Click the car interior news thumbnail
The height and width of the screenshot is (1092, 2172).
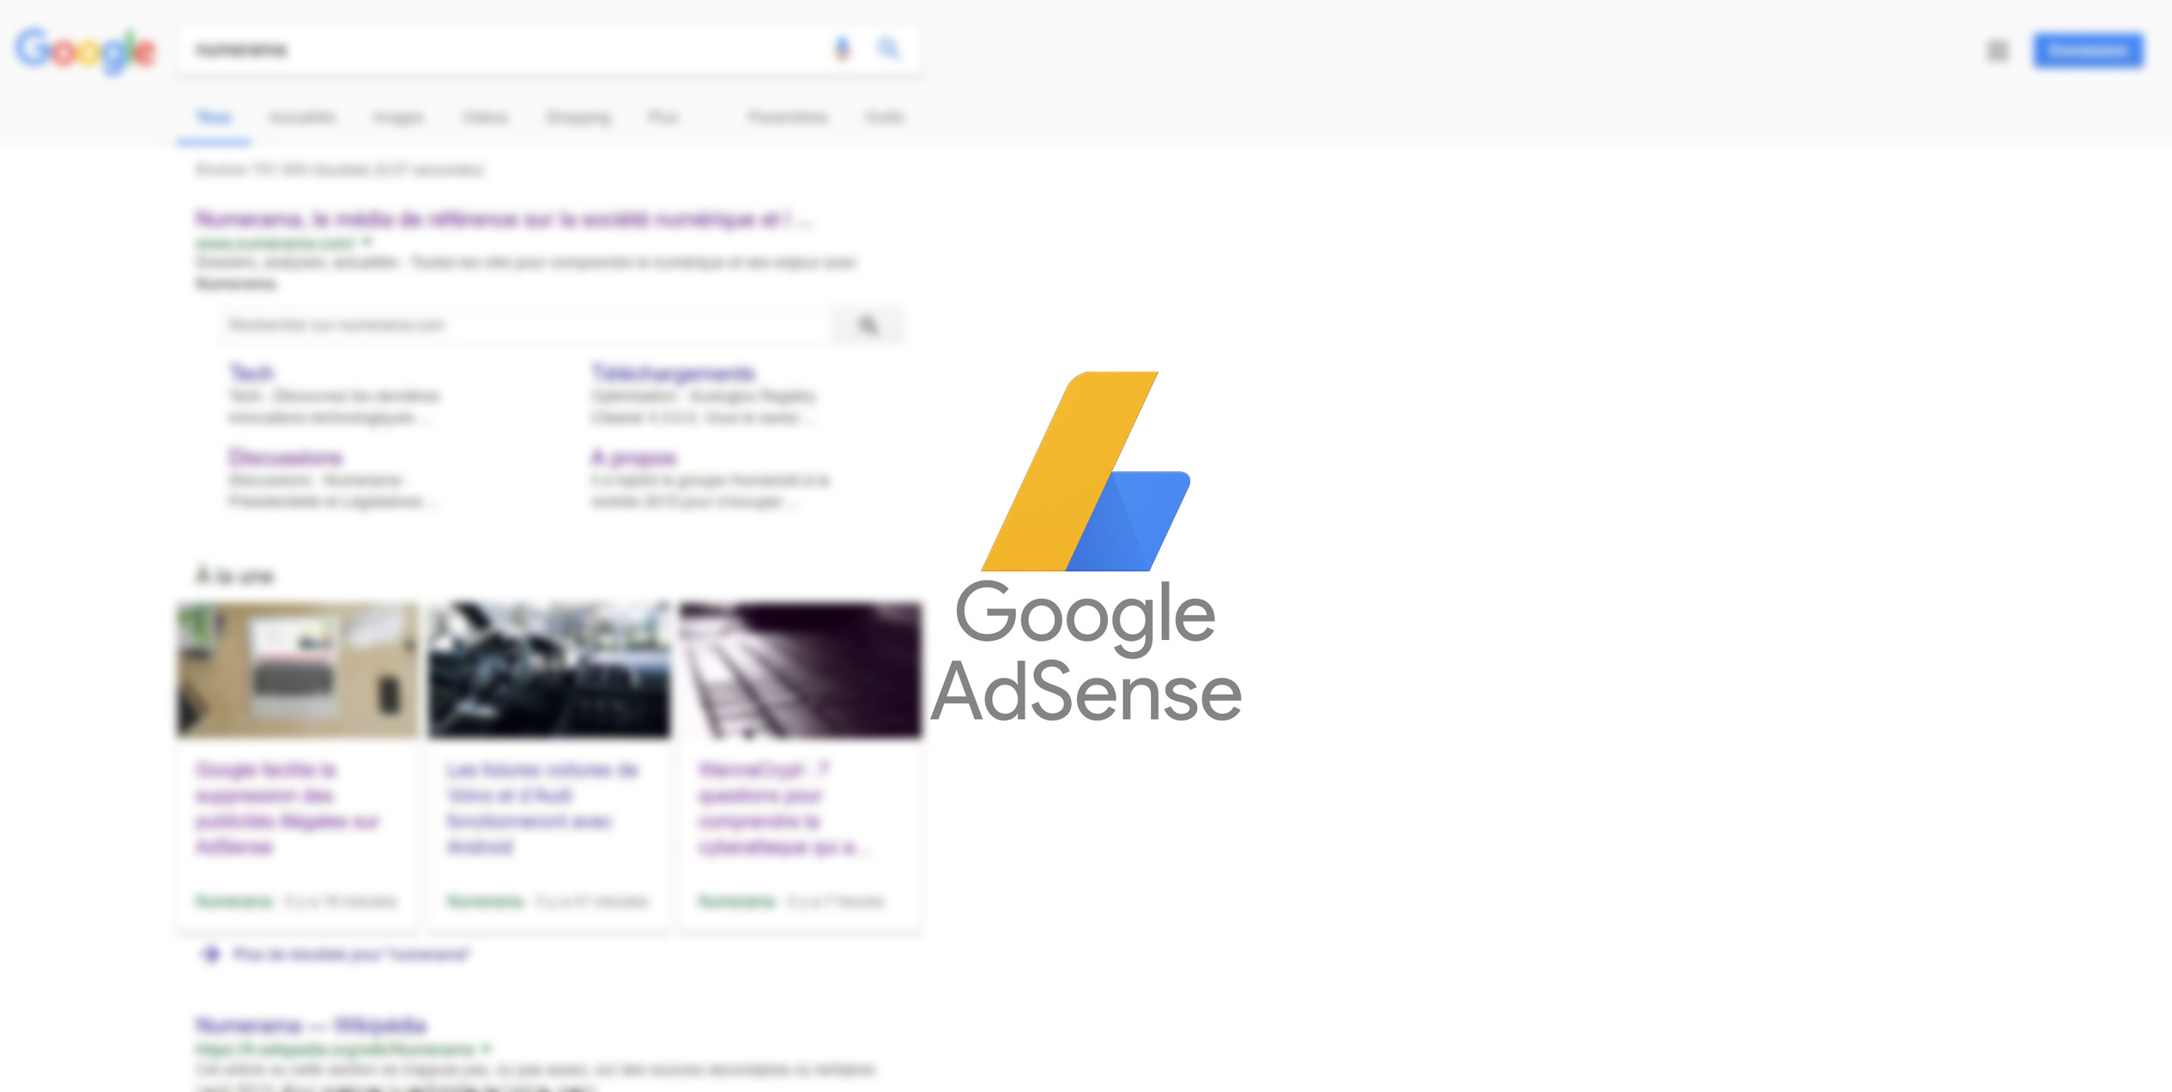coord(549,670)
